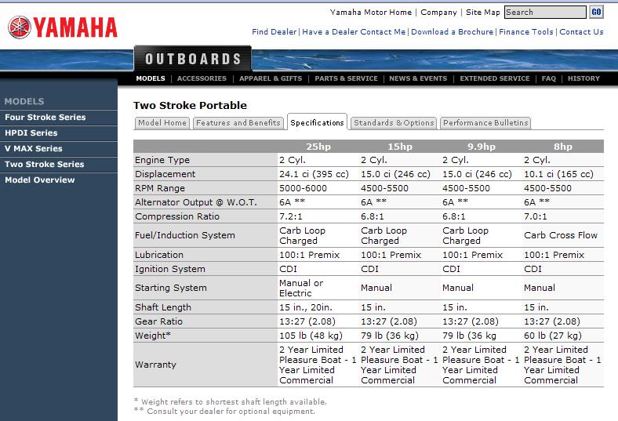Select the Extended Service menu item
The height and width of the screenshot is (421, 618).
tap(494, 78)
